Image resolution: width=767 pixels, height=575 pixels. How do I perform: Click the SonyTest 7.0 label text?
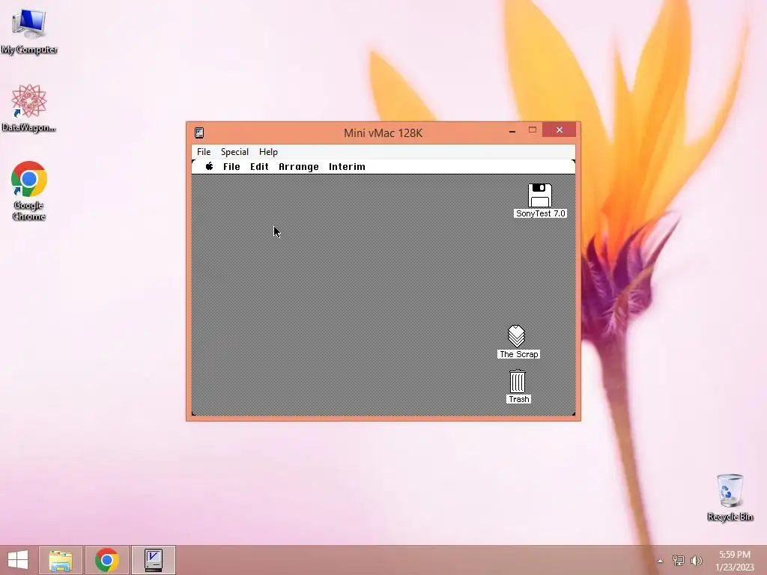541,213
